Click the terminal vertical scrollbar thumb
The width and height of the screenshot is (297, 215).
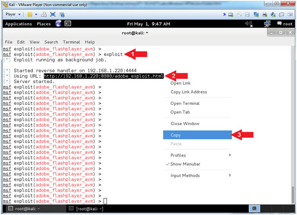pyautogui.click(x=293, y=194)
